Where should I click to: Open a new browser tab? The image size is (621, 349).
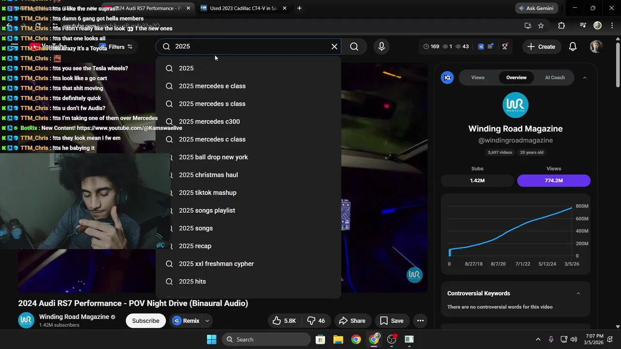click(299, 8)
